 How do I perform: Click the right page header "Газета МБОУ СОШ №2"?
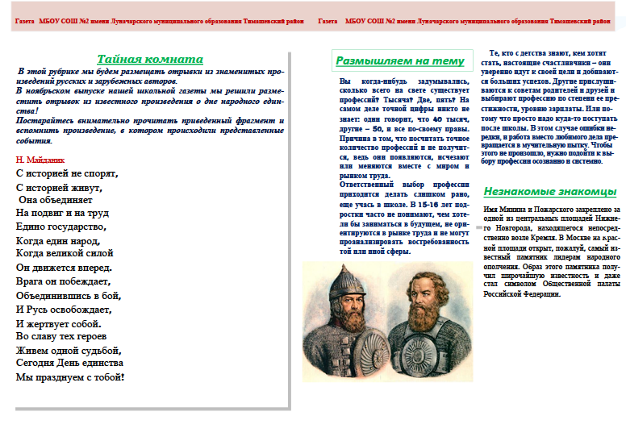(x=464, y=21)
